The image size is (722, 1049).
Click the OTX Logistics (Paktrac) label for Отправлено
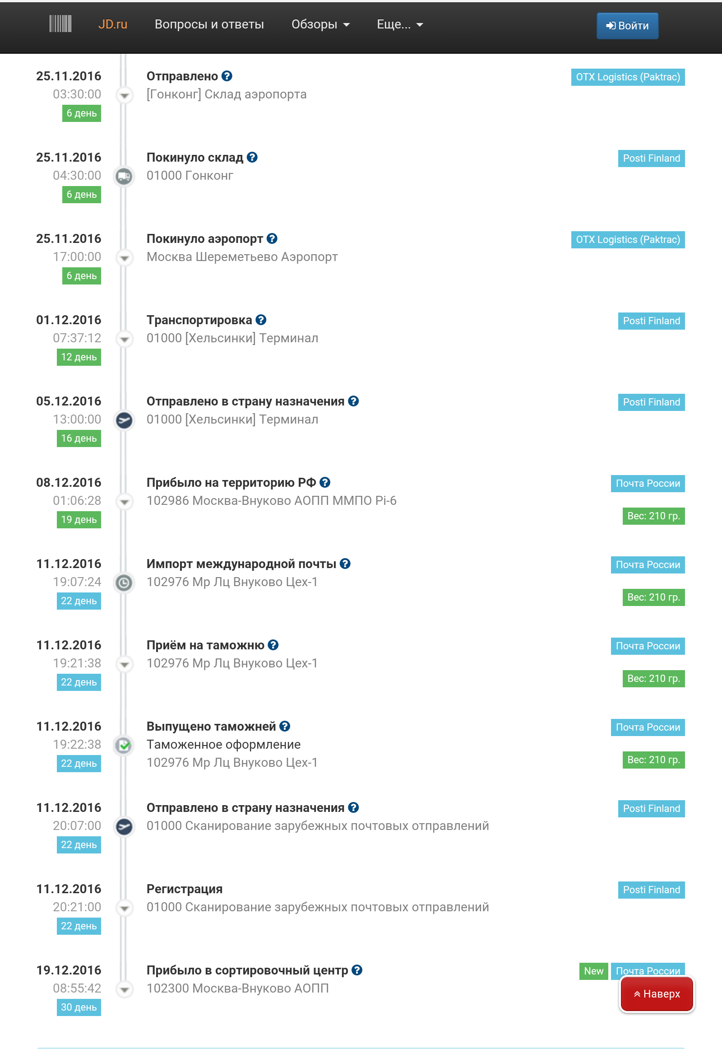(x=628, y=77)
